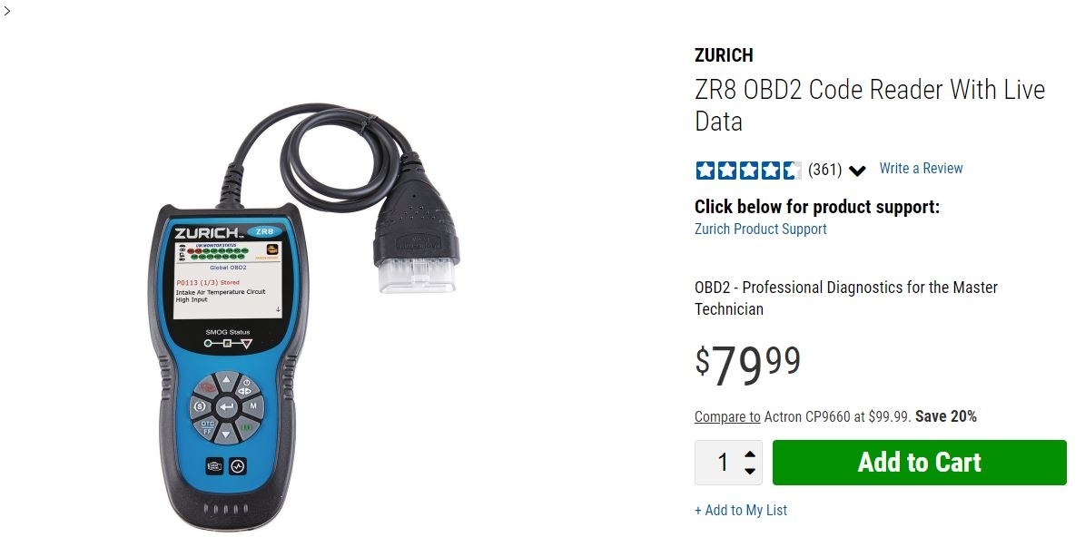Click the enter arrow key on scanner
This screenshot has height=537, width=1085.
pyautogui.click(x=226, y=407)
